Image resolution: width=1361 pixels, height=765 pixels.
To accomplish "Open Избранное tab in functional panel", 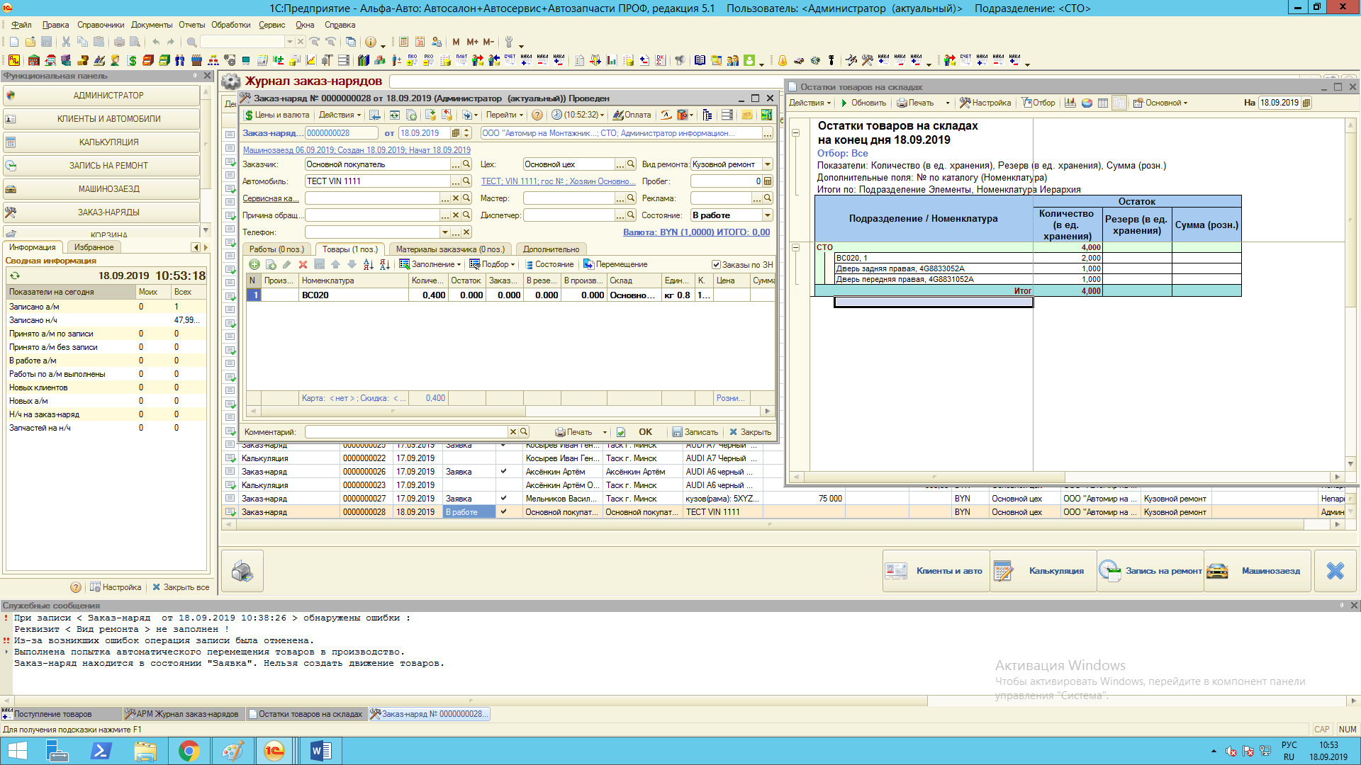I will point(94,247).
